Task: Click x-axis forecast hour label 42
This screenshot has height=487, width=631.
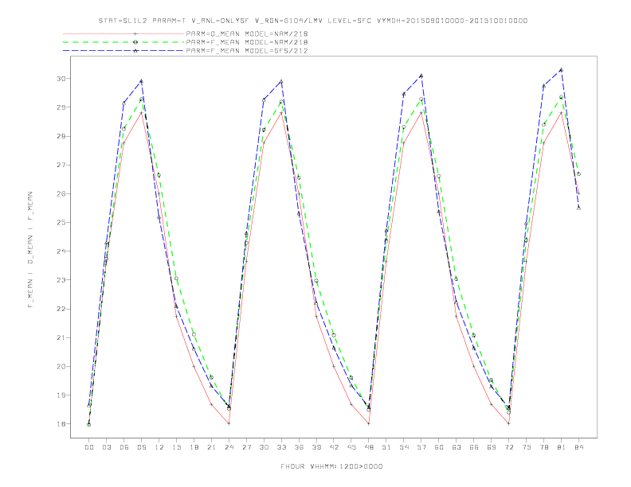Action: 334,447
